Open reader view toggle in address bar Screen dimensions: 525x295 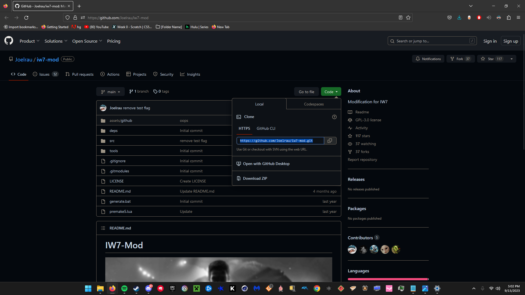(x=400, y=18)
